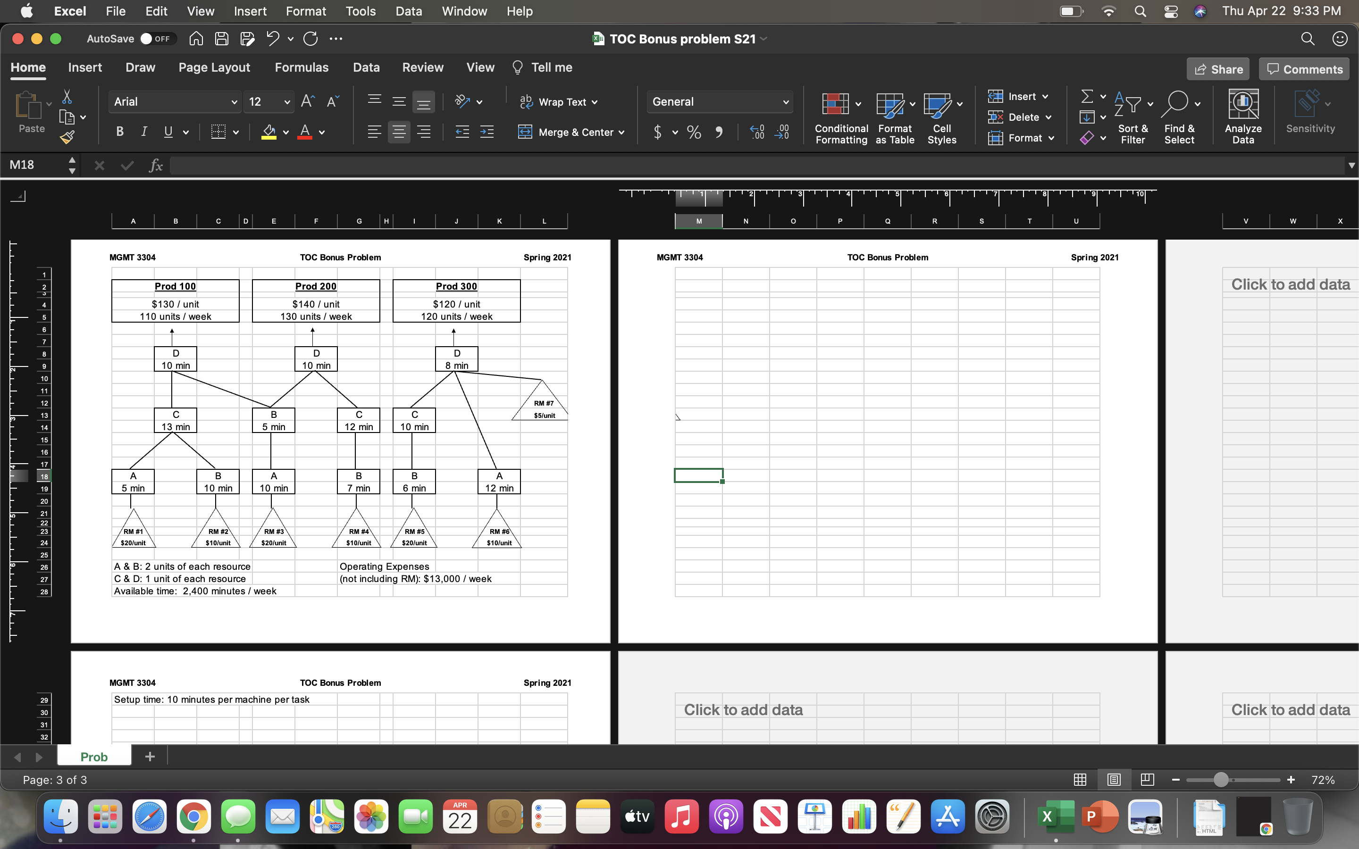
Task: Toggle Bold formatting
Action: (x=119, y=132)
